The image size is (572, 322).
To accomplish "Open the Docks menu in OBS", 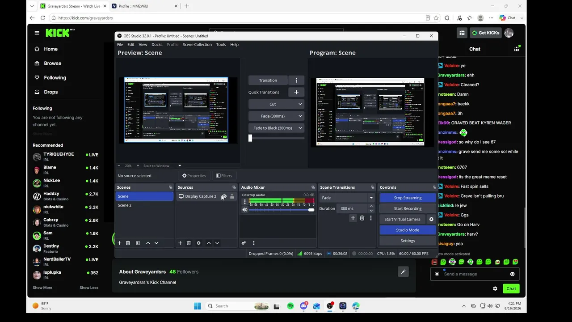I will coord(157,45).
